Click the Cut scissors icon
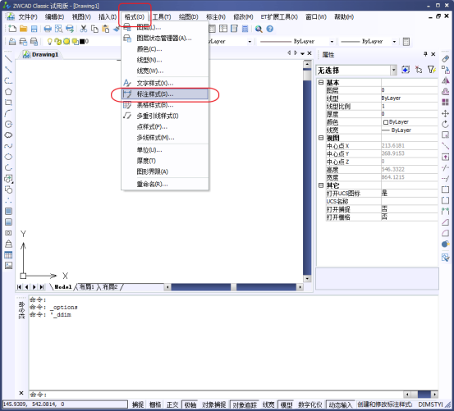The height and width of the screenshot is (411, 454). point(84,29)
